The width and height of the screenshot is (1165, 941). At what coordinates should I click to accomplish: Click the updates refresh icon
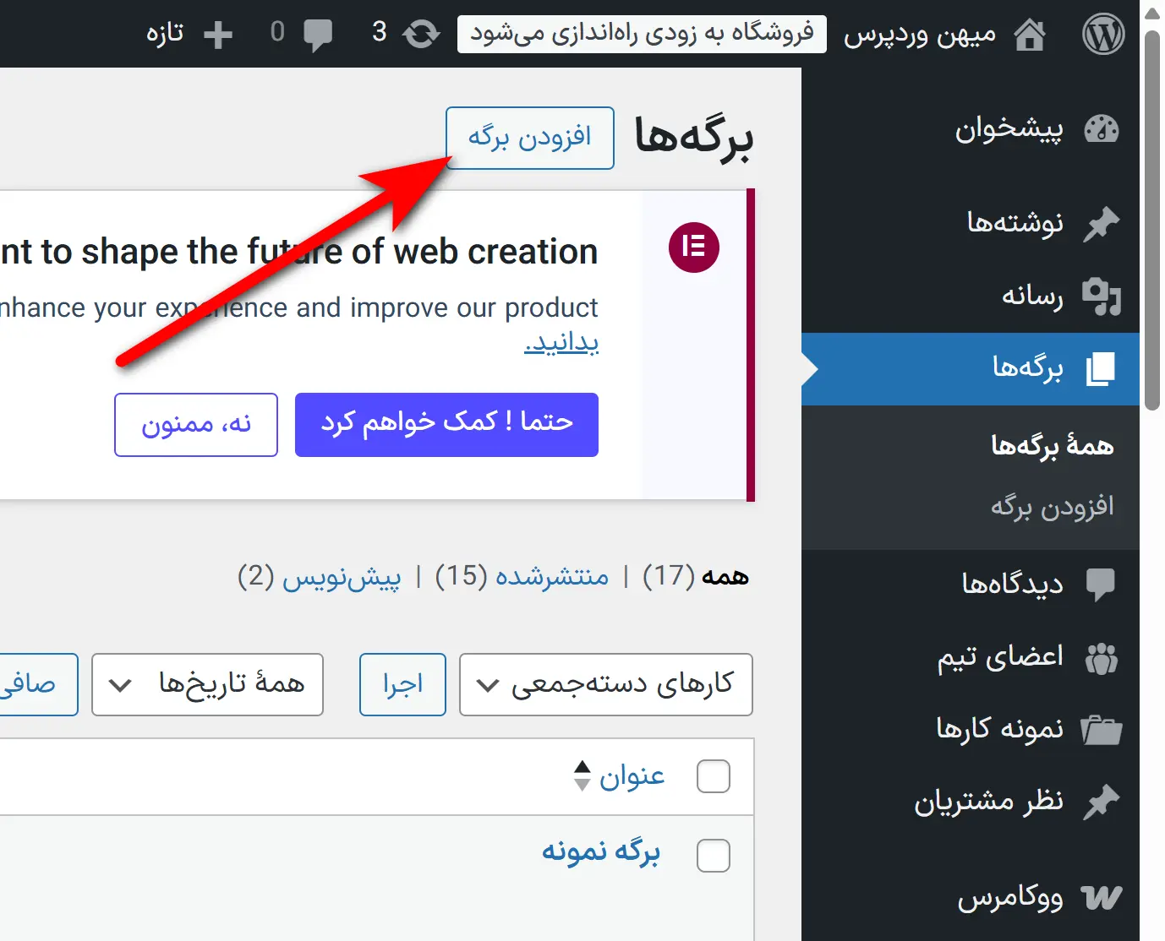pyautogui.click(x=421, y=35)
